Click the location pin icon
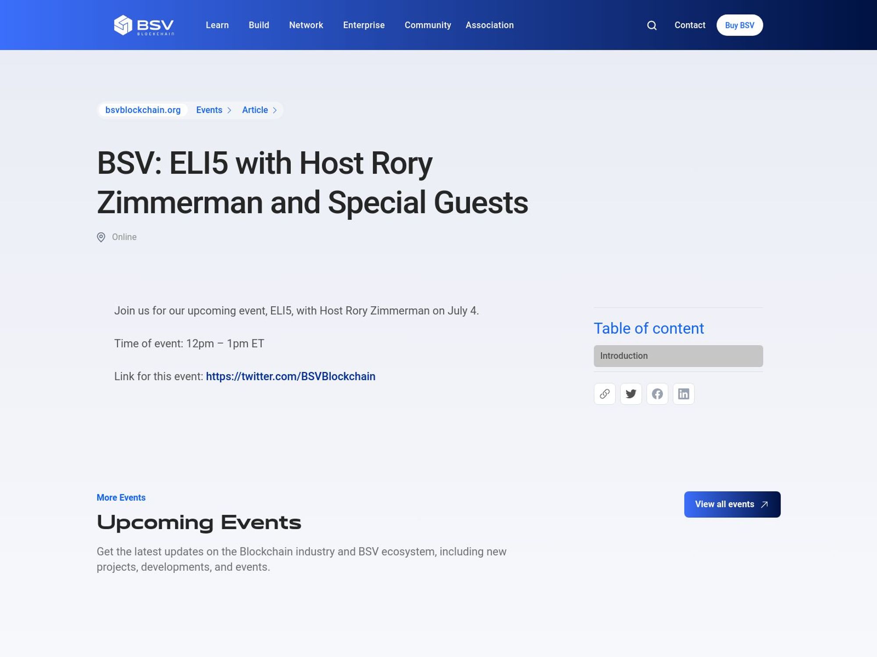 click(x=101, y=237)
